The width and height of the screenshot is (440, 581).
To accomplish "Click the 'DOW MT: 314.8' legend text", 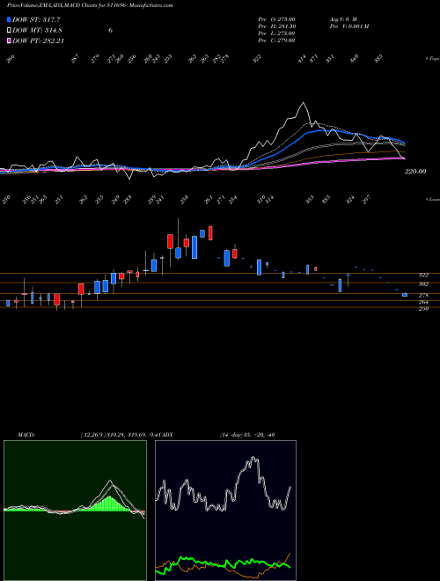I will point(36,30).
